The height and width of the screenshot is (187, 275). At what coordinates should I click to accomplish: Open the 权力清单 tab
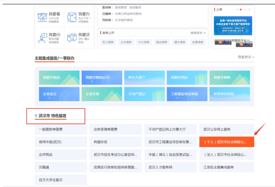(108, 42)
